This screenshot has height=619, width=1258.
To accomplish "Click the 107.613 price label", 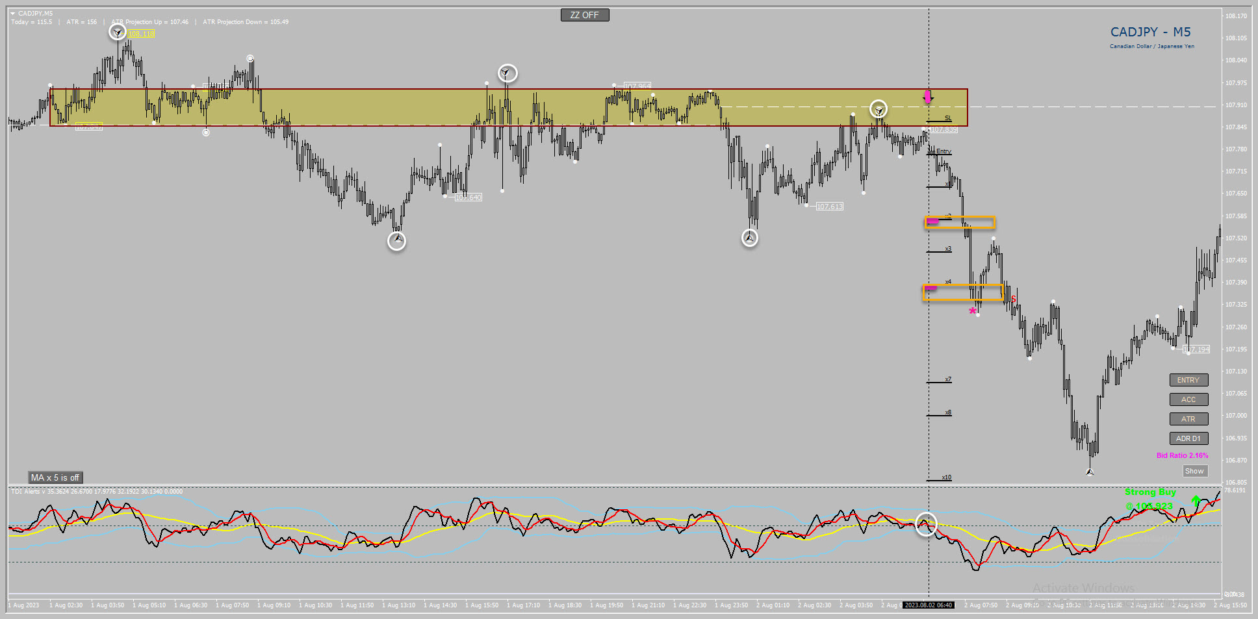I will pos(830,207).
